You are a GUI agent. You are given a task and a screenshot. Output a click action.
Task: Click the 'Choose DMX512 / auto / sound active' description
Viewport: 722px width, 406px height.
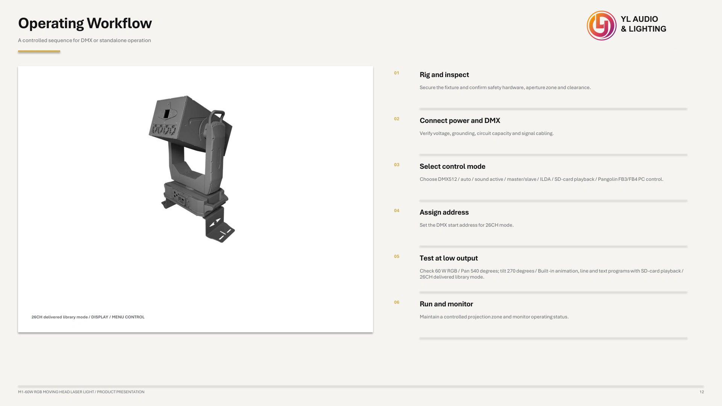(541, 179)
